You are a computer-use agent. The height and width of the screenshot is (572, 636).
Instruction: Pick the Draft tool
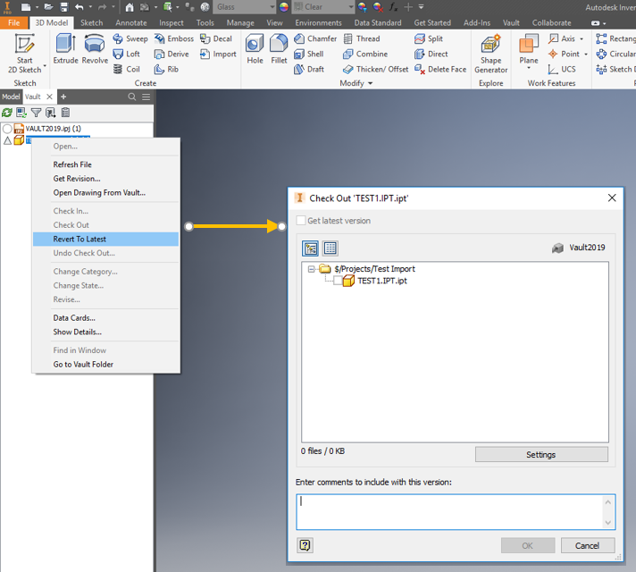tap(309, 69)
